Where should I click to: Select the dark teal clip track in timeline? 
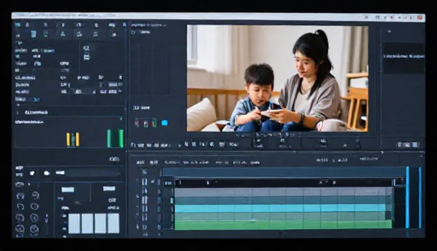tap(283, 201)
